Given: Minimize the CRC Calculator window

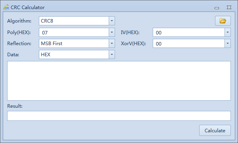Looking at the screenshot, I should click(217, 8).
